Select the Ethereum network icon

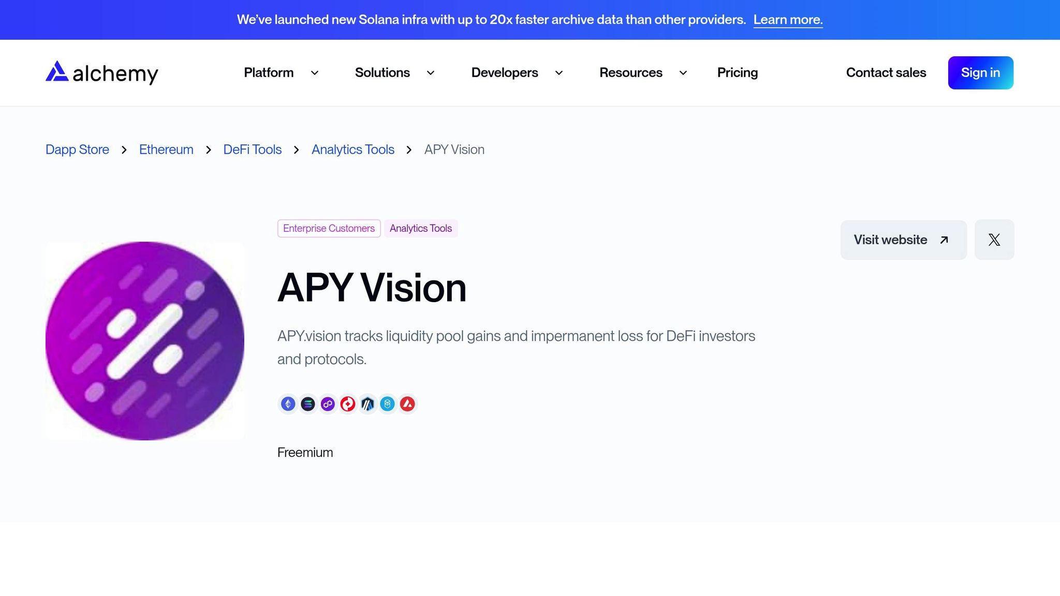[x=288, y=404]
